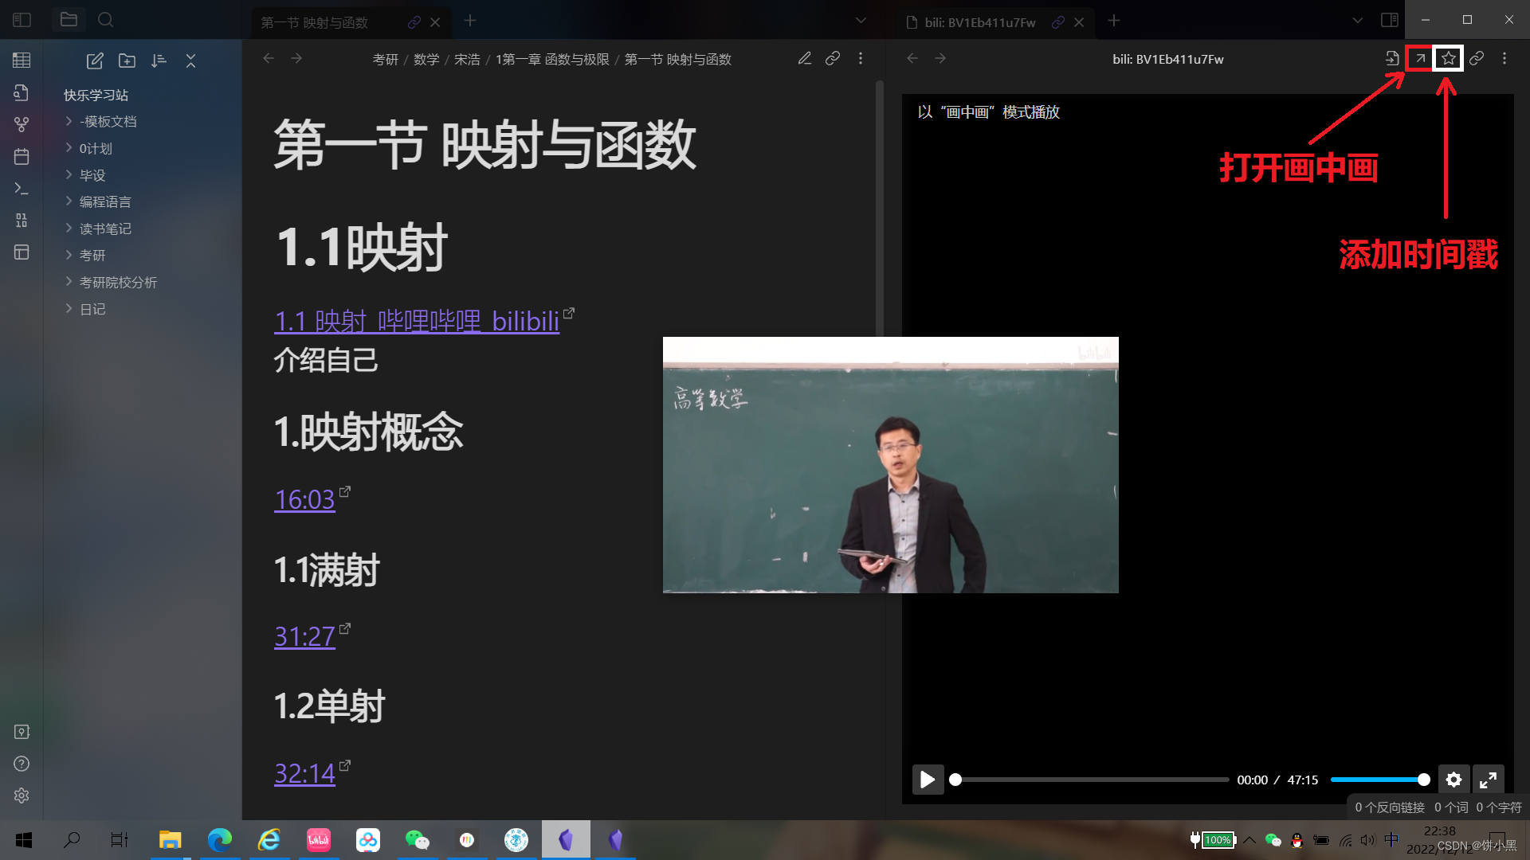Toggle edit mode pencil icon in note
The height and width of the screenshot is (860, 1530).
[804, 58]
